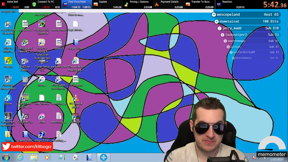Open How To Unclog A Toilet shortcut

click(x=42, y=51)
